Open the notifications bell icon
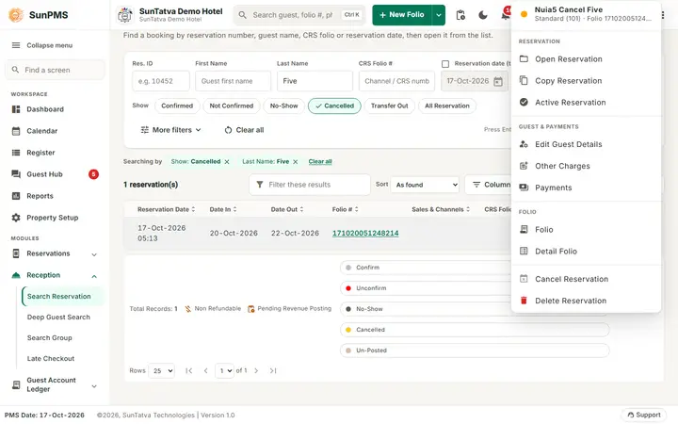Screen dimensions: 678x424 pos(505,15)
